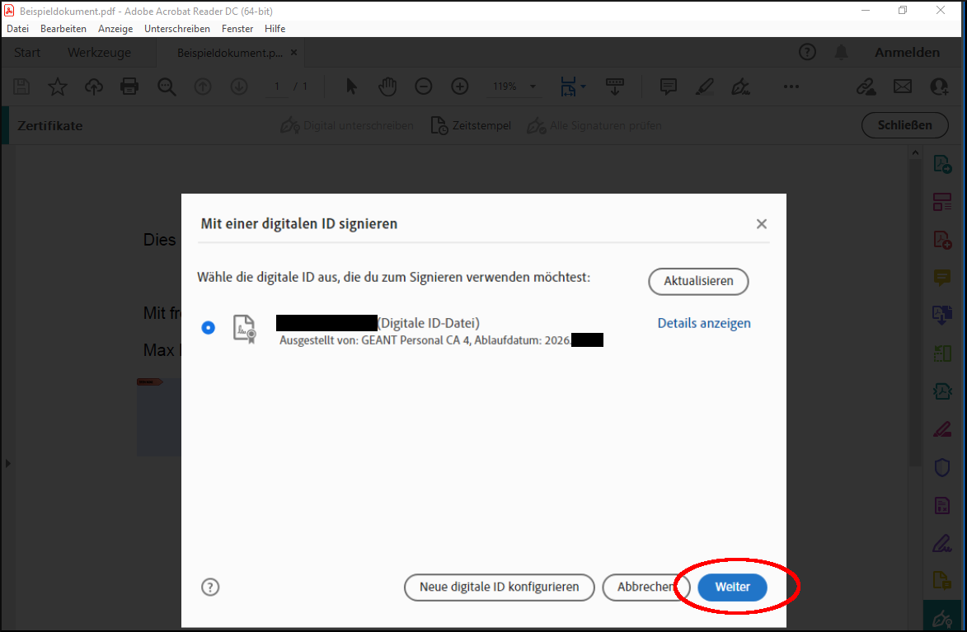The height and width of the screenshot is (632, 967).
Task: Select the digital ID radio button
Action: click(x=209, y=327)
